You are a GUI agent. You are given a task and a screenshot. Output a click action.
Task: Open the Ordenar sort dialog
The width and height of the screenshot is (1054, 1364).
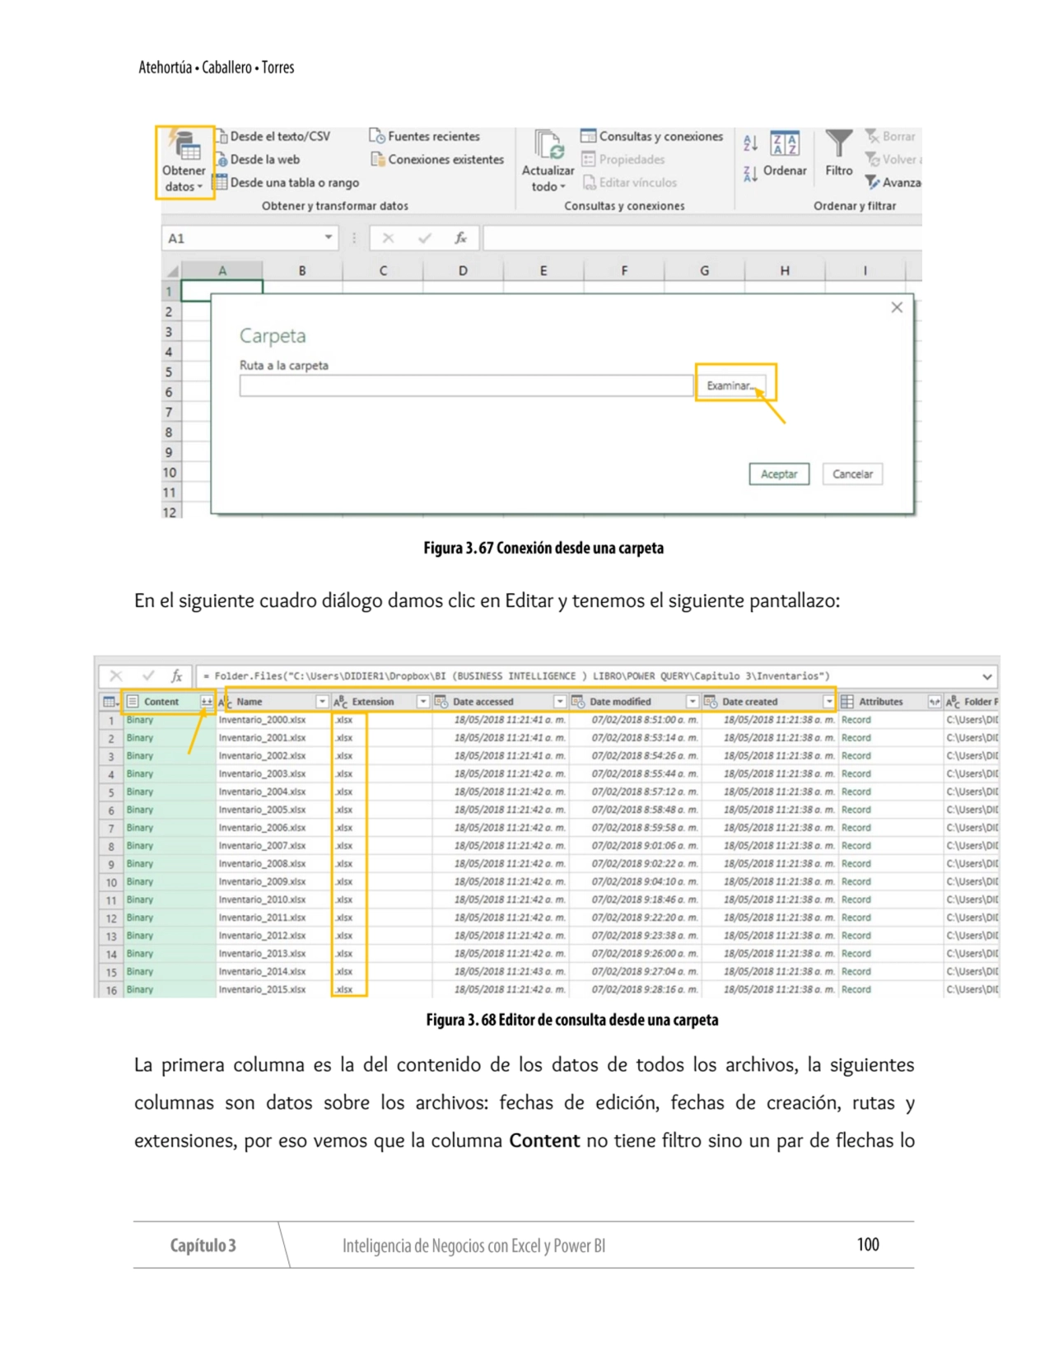[x=785, y=155]
